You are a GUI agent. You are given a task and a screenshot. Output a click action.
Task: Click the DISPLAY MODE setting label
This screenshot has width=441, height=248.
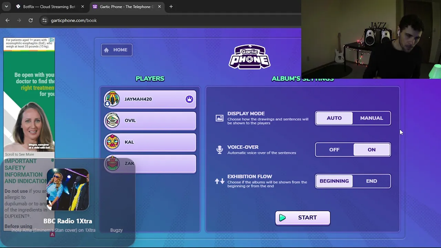click(246, 113)
